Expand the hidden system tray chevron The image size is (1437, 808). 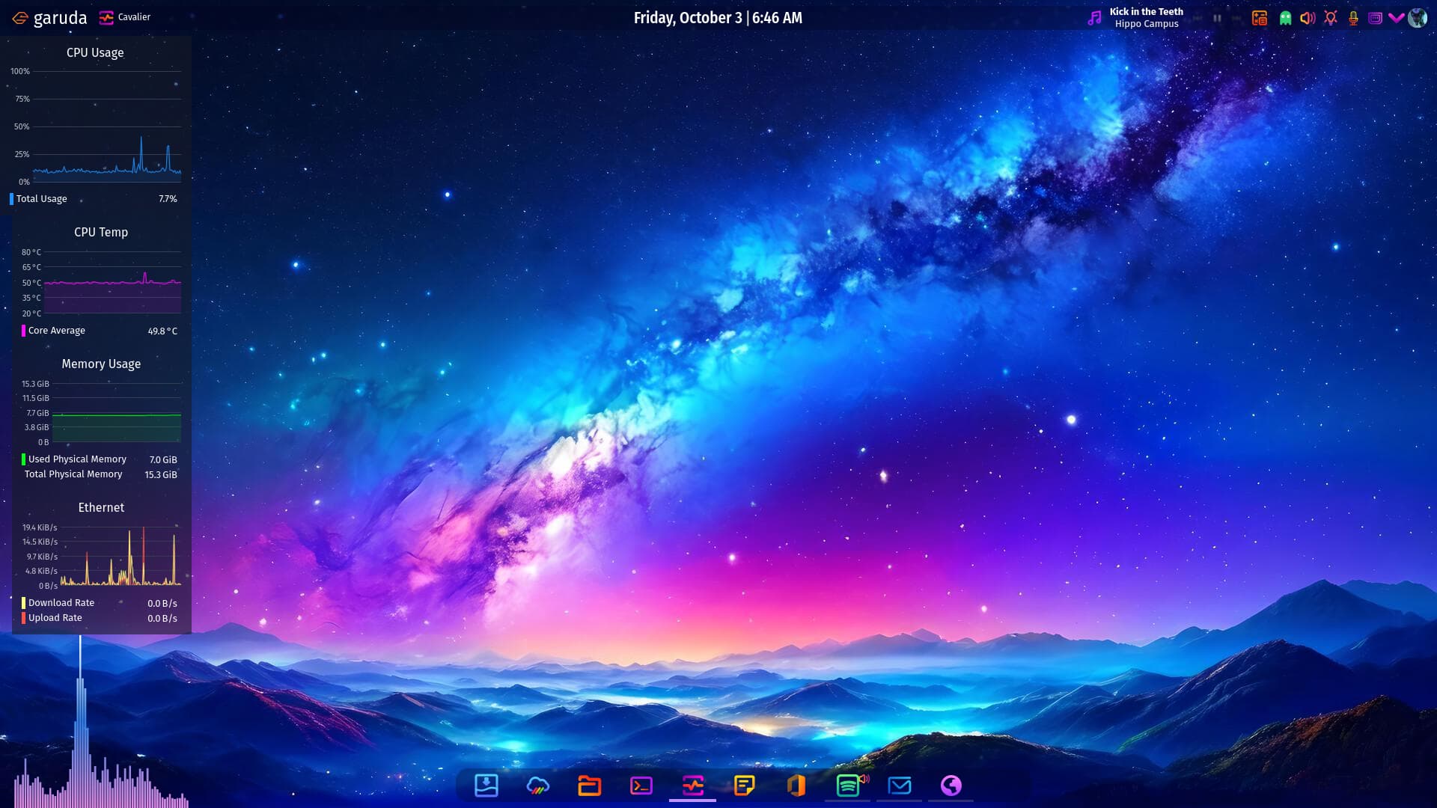click(x=1396, y=18)
